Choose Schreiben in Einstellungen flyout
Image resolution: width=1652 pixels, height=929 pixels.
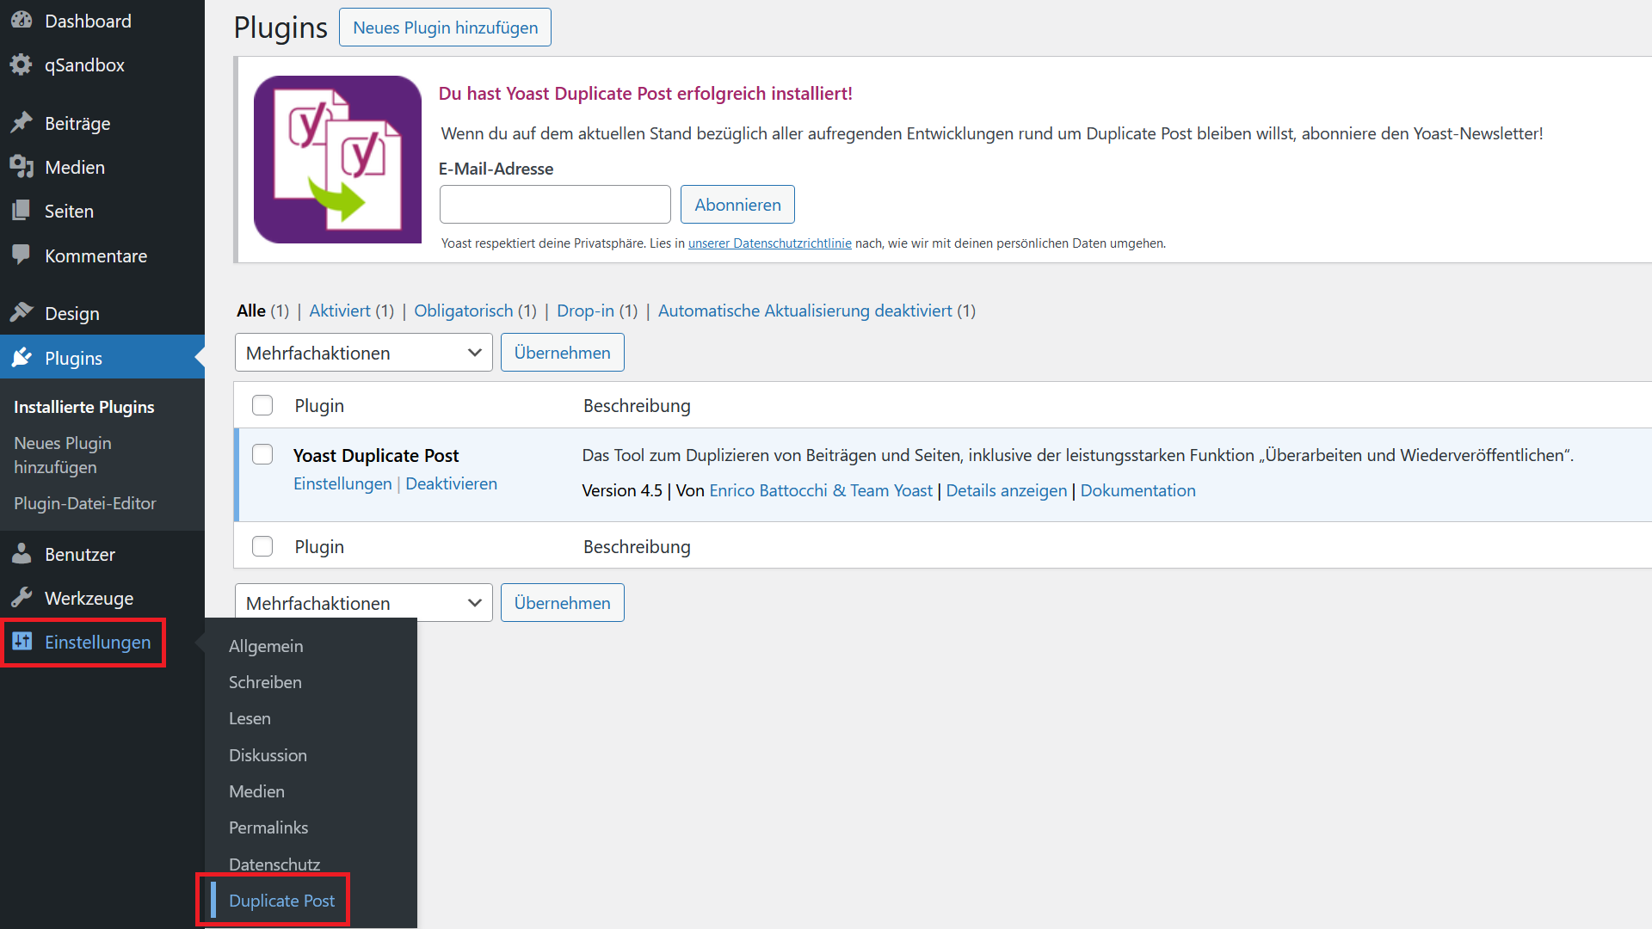pos(265,682)
